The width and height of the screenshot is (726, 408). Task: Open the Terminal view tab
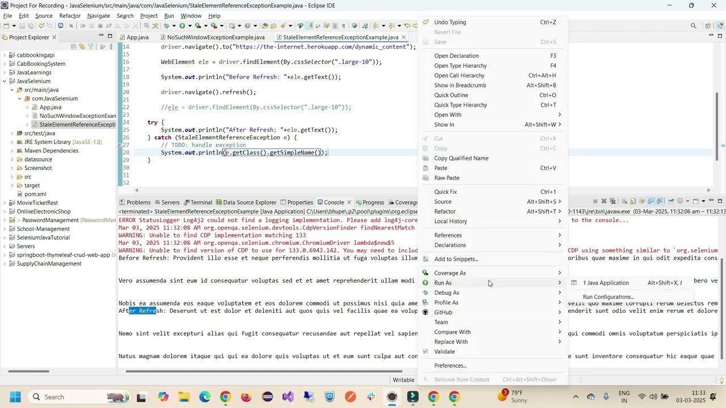tap(197, 202)
